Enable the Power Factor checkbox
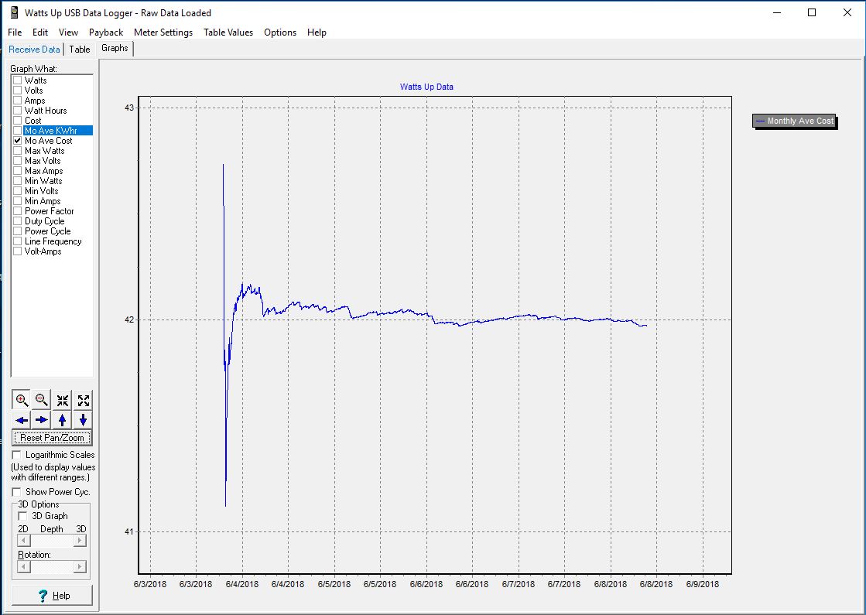866x615 pixels. 18,211
